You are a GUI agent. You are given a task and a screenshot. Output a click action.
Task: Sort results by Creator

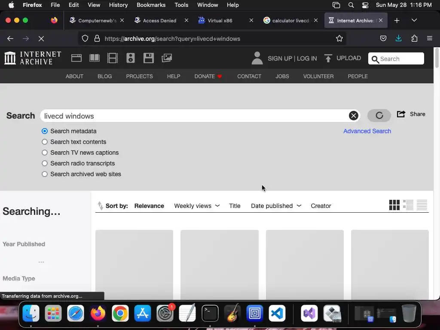click(321, 206)
